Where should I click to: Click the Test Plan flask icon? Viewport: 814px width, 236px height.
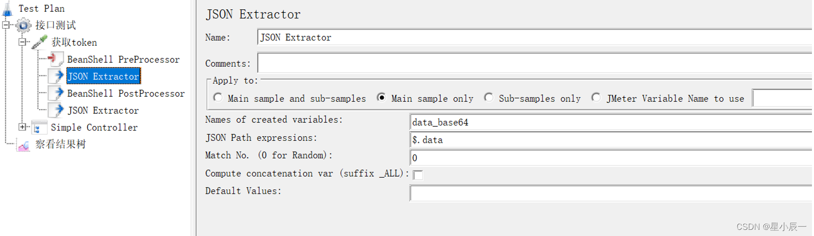(8, 8)
